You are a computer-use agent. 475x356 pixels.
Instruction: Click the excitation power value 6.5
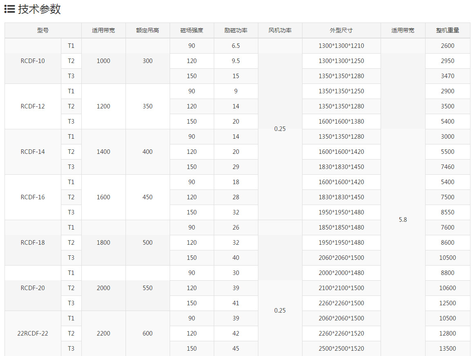[236, 46]
